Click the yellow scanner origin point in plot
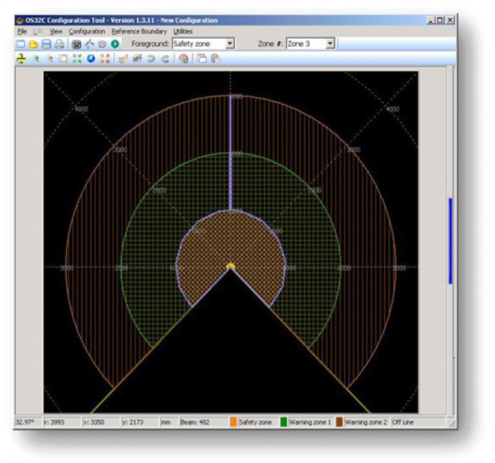This screenshot has height=463, width=495. [230, 266]
